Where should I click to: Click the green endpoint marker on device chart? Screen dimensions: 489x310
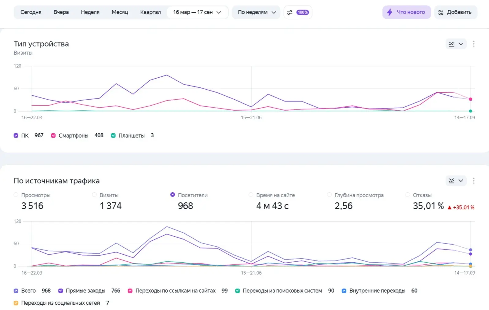pos(471,111)
